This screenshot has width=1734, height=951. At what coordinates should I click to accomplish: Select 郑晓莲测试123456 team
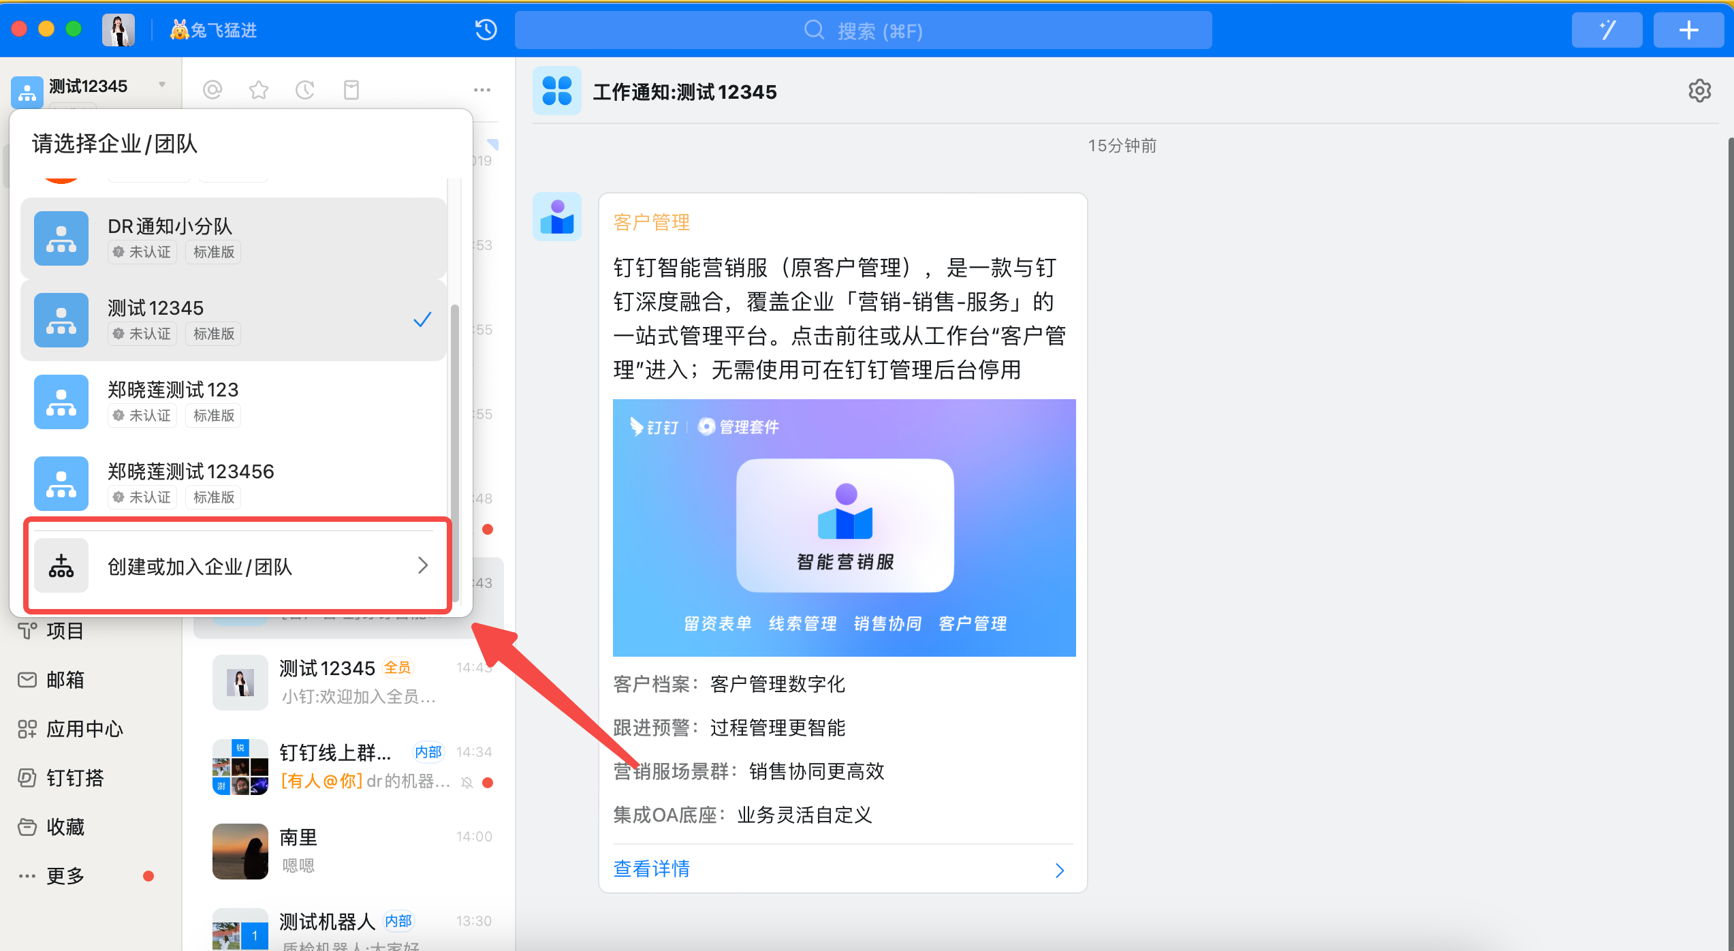pos(233,484)
